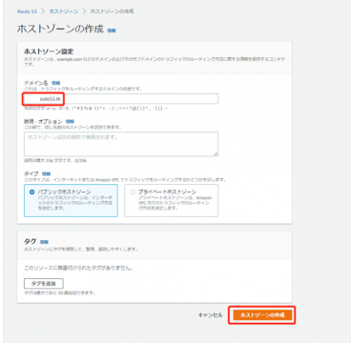This screenshot has width=351, height=343.
Task: Open 情報 link beside page title
Action: (112, 30)
